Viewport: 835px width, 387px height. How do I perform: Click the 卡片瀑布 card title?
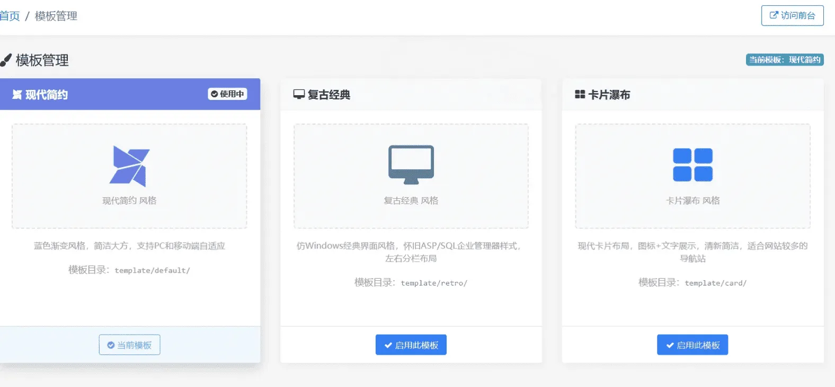click(x=609, y=95)
